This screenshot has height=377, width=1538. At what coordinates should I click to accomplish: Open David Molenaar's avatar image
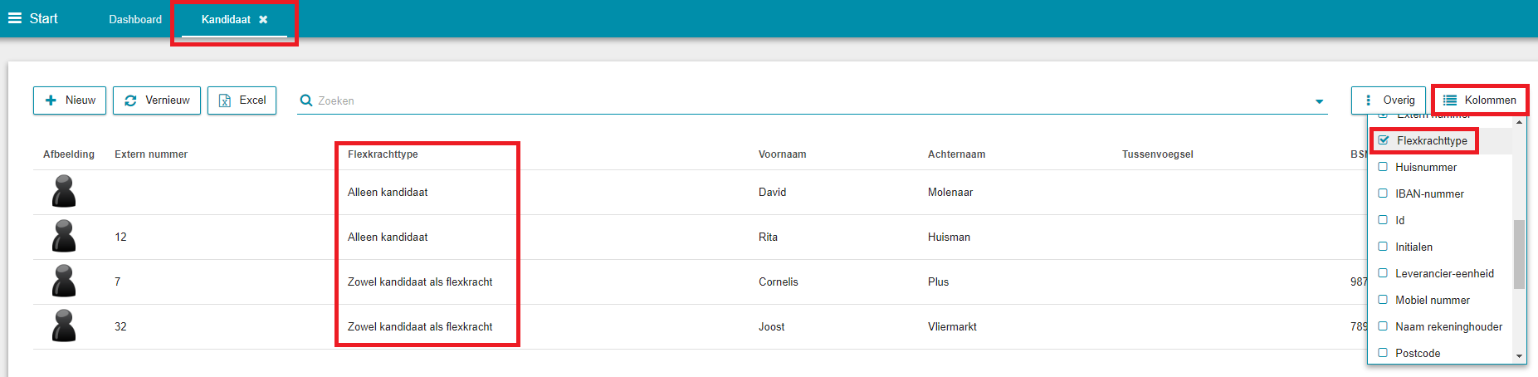point(64,192)
